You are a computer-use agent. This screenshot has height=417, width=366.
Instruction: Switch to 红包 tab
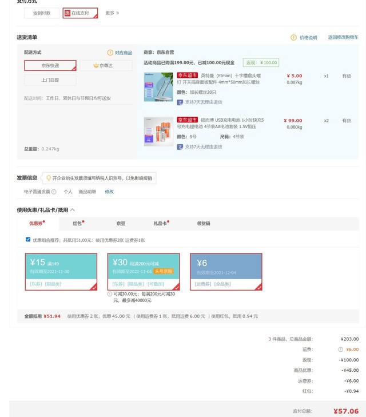[77, 224]
